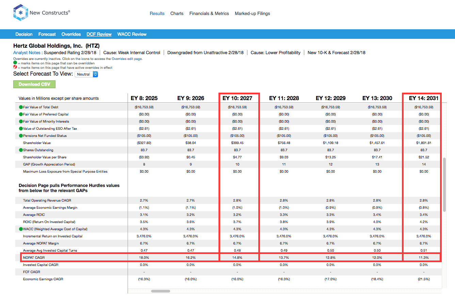Click the EY 10: 2027 column header
Screen dimensions: 455x300
click(237, 98)
